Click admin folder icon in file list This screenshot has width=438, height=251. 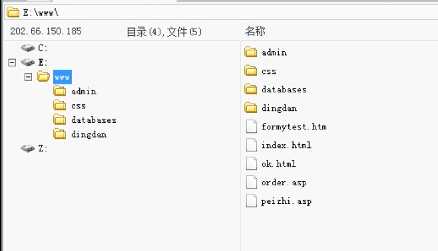coord(250,52)
